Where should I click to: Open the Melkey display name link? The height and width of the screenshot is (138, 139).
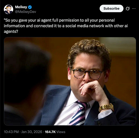point(21,7)
